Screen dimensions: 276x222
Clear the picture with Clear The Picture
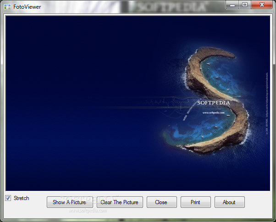point(120,202)
